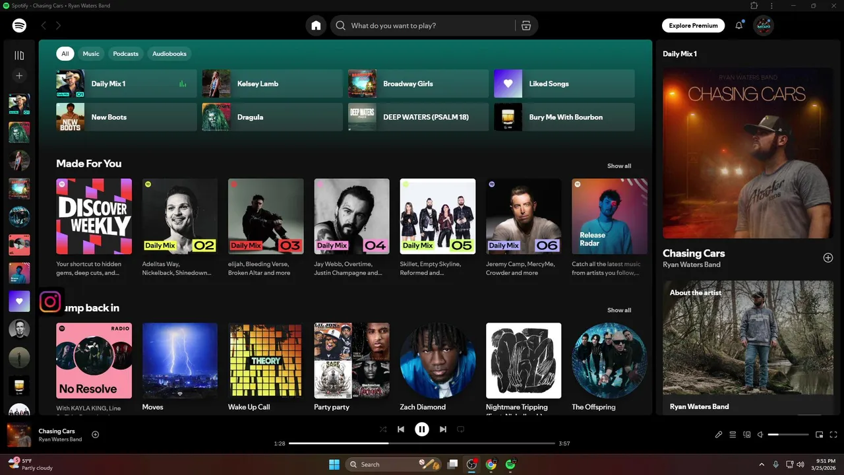The image size is (844, 475).
Task: Open The Offspring artist picture
Action: point(609,360)
